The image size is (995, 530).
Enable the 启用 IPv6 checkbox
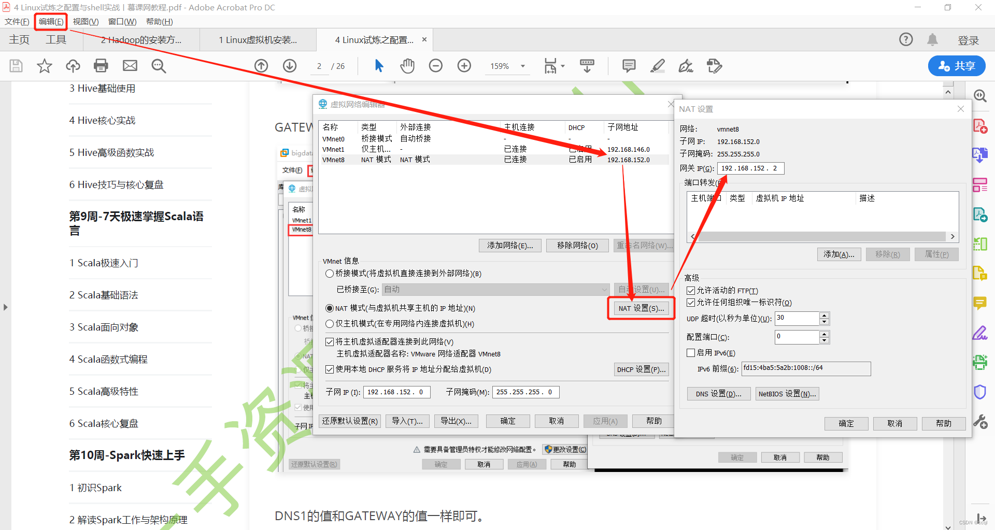(691, 353)
